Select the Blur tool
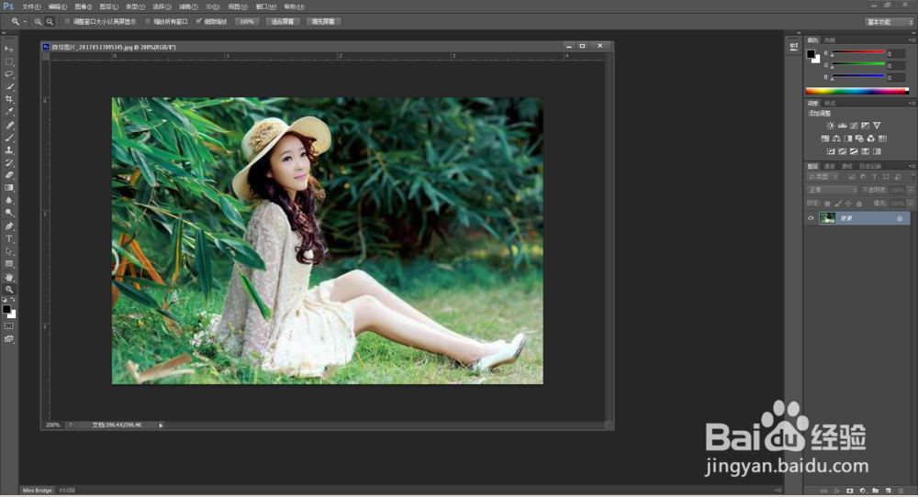The height and width of the screenshot is (497, 918). [x=9, y=201]
